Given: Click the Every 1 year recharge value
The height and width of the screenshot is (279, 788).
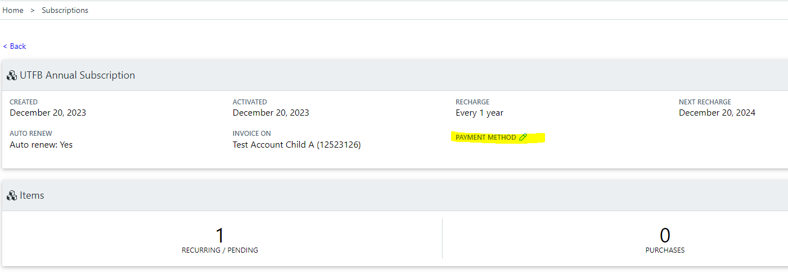Looking at the screenshot, I should [x=479, y=113].
